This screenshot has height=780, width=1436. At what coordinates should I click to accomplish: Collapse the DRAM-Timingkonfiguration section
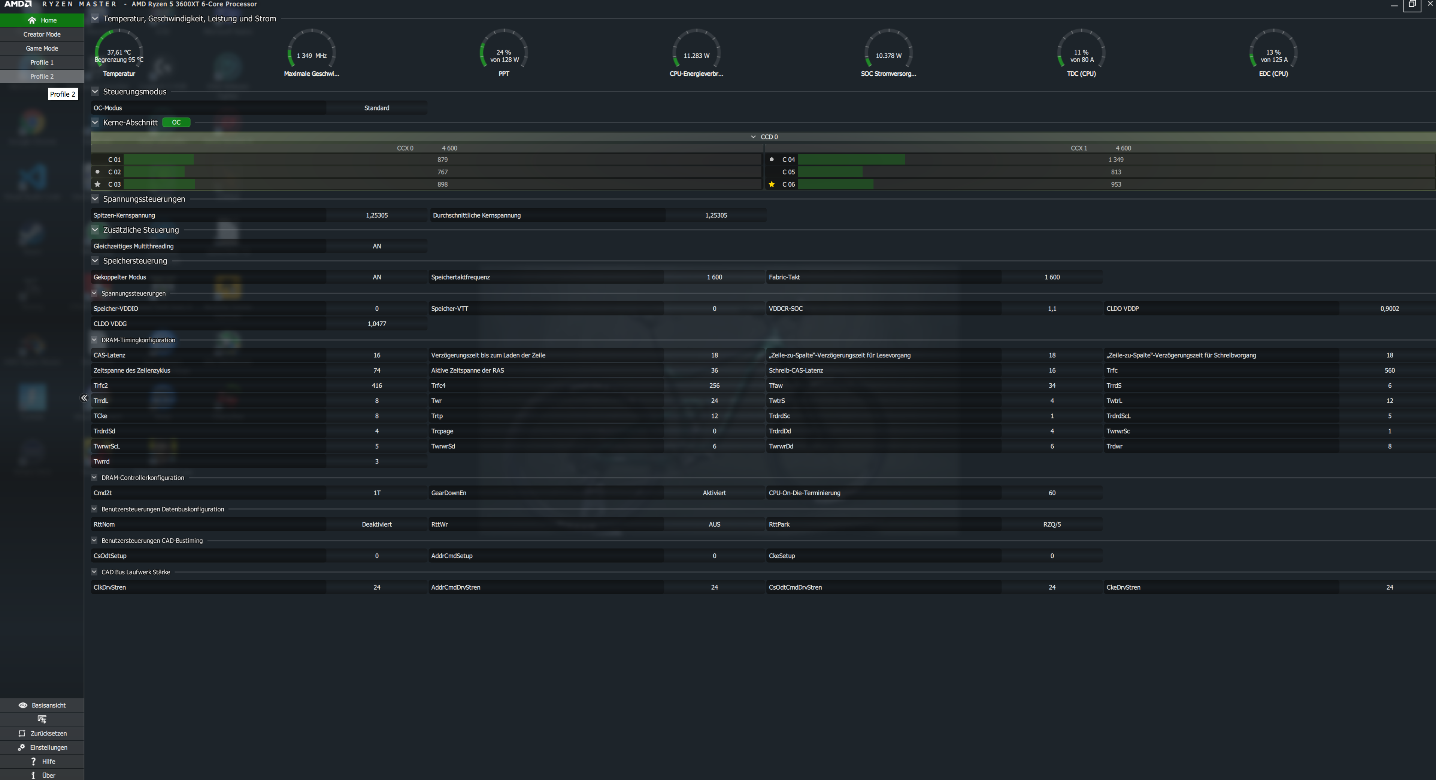click(x=94, y=339)
